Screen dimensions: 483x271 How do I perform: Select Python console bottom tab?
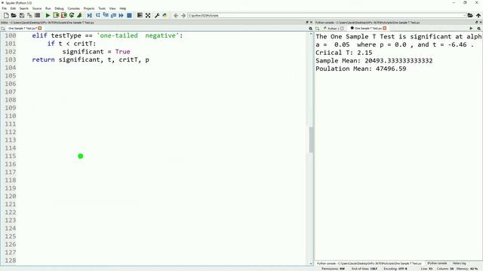369,263
